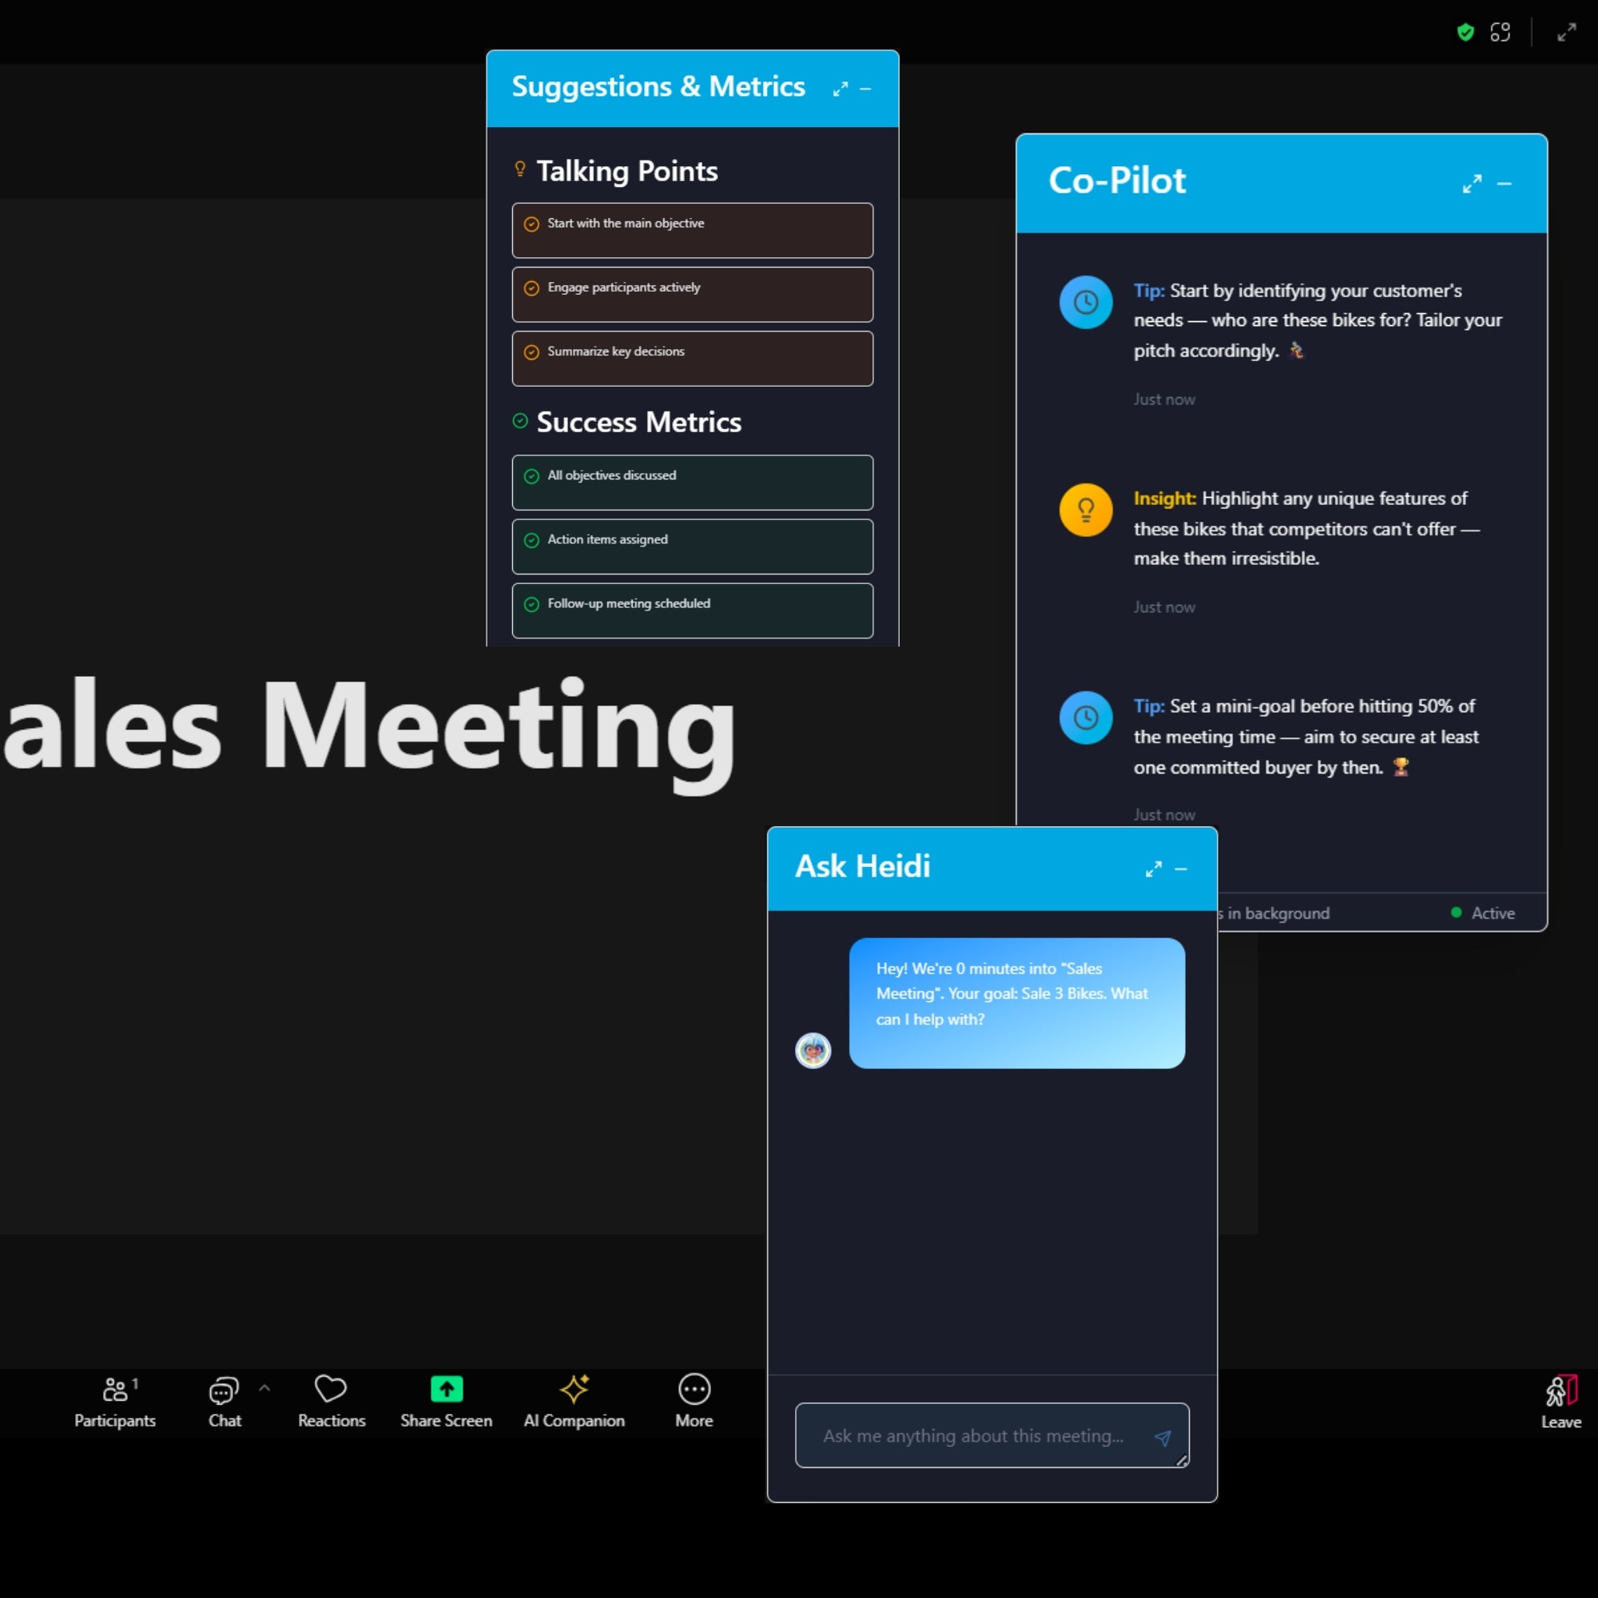
Task: Expand the Co-Pilot panel
Action: [1472, 184]
